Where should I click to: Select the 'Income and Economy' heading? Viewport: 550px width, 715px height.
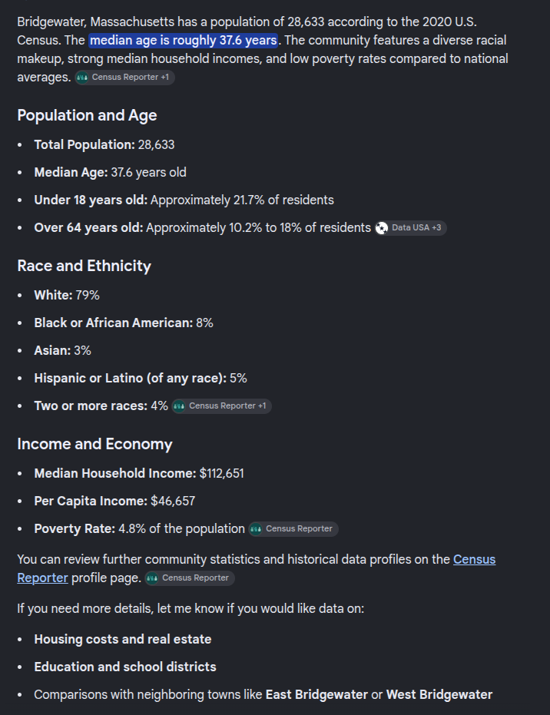coord(94,444)
